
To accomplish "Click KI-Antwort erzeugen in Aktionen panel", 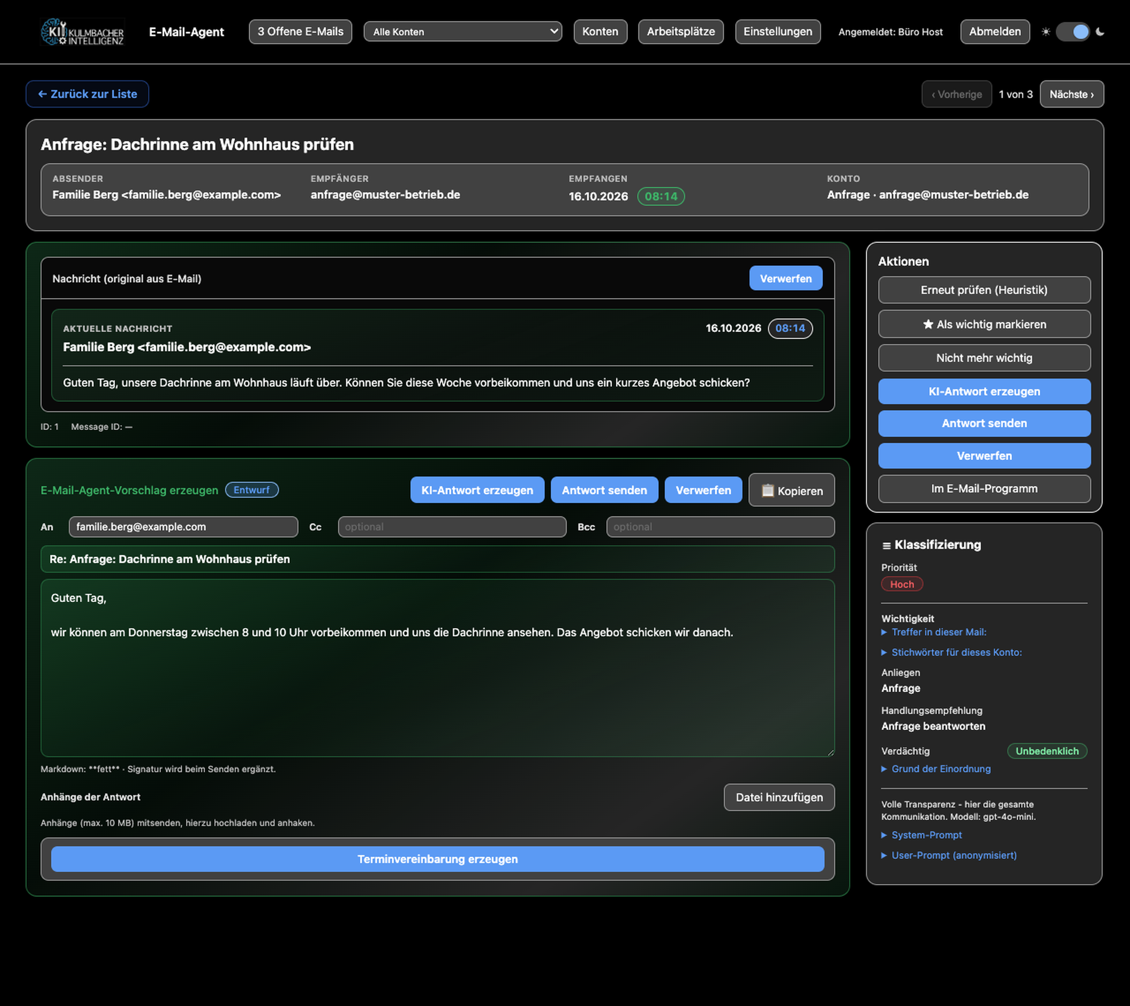I will tap(984, 391).
